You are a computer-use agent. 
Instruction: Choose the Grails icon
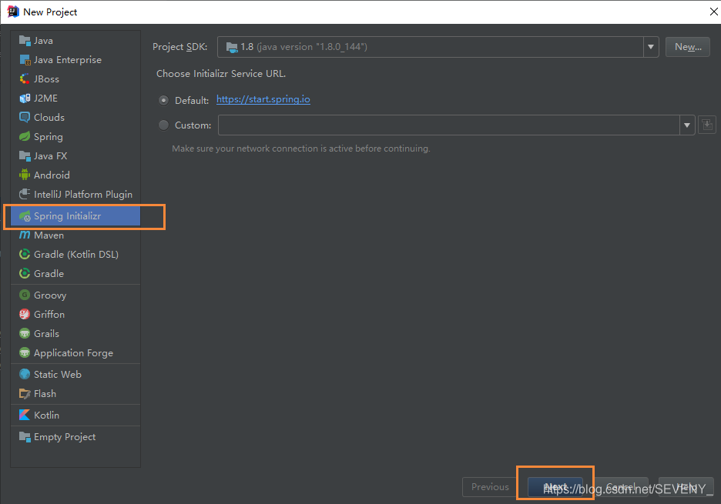[25, 333]
